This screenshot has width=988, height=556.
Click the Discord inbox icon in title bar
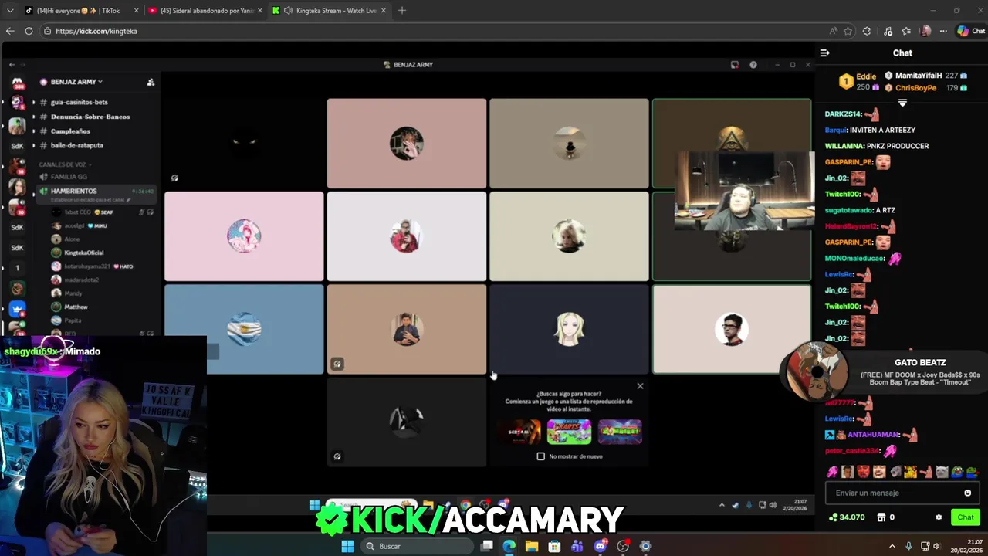click(x=735, y=65)
